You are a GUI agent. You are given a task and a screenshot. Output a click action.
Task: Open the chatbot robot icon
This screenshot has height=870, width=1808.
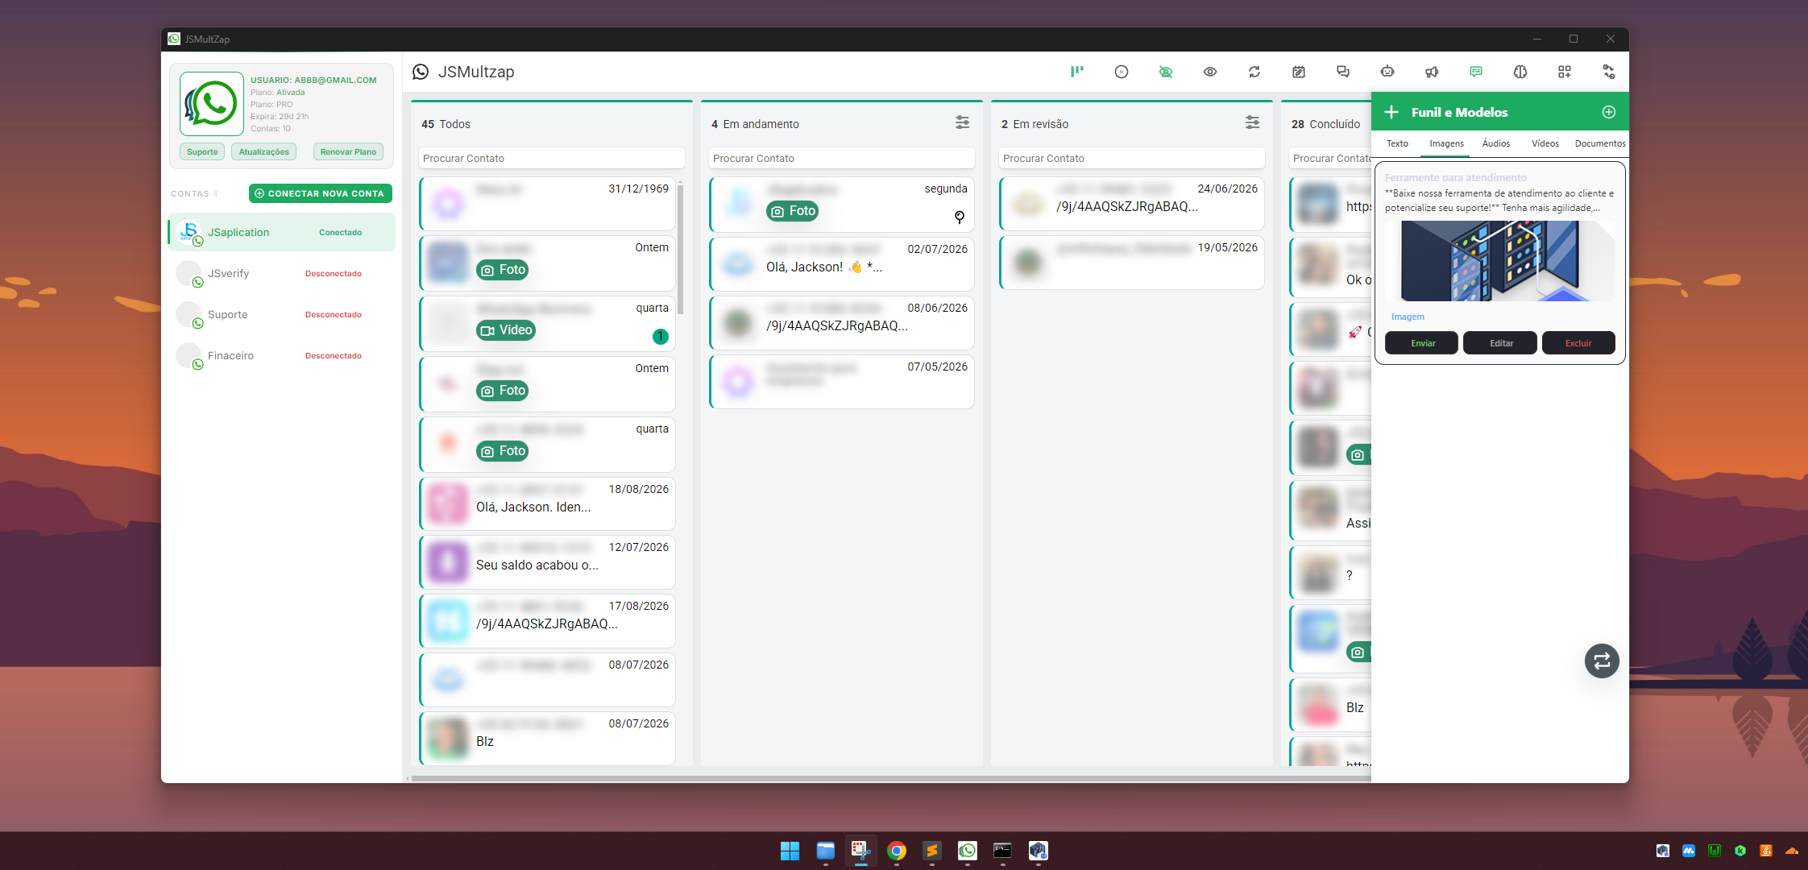(x=1387, y=72)
